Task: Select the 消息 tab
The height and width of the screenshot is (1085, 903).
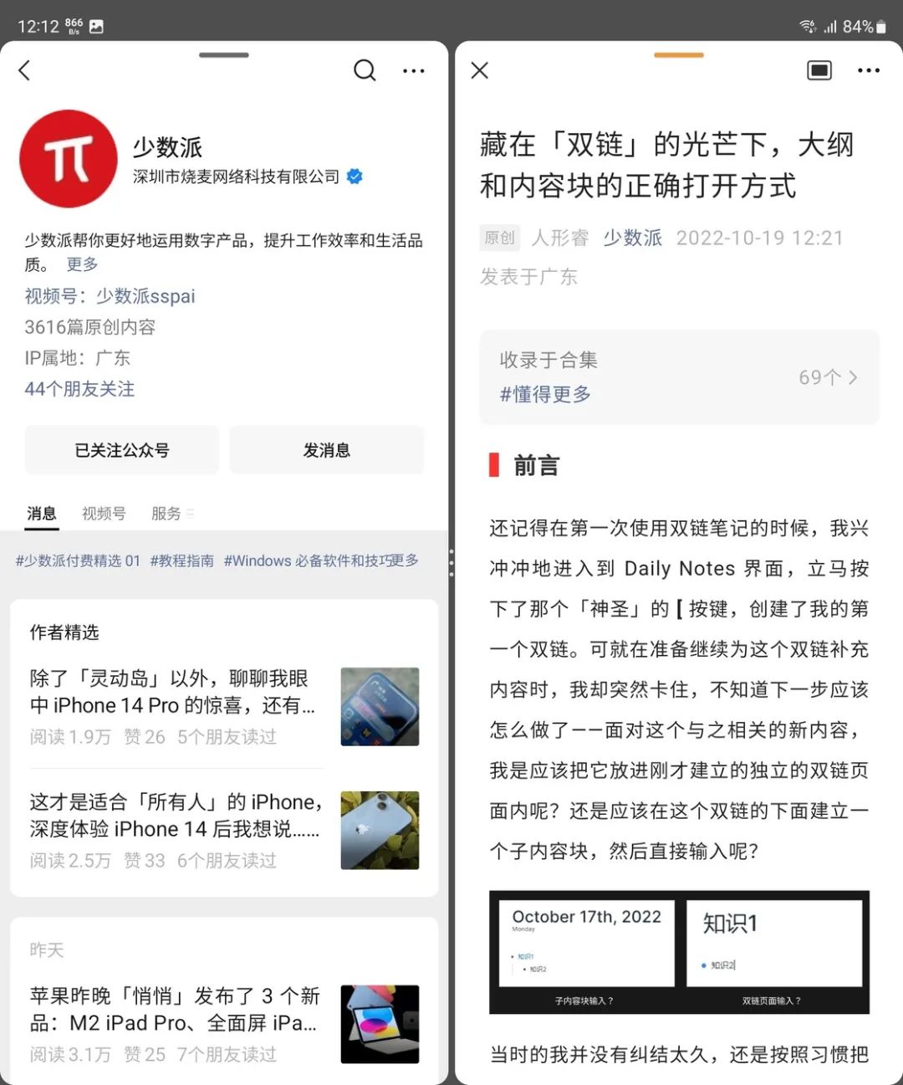Action: pos(42,514)
